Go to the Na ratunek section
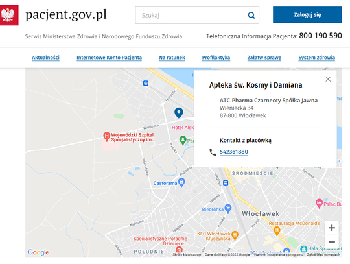The height and width of the screenshot is (264, 350). coord(172,58)
